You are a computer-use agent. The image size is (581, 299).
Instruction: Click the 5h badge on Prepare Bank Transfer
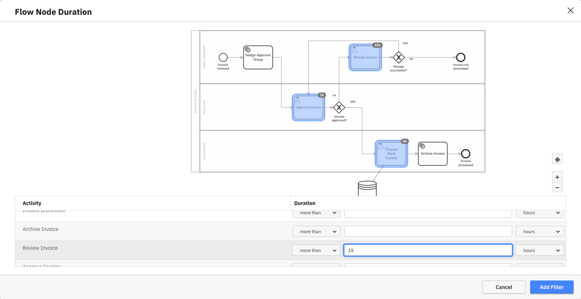(x=405, y=141)
